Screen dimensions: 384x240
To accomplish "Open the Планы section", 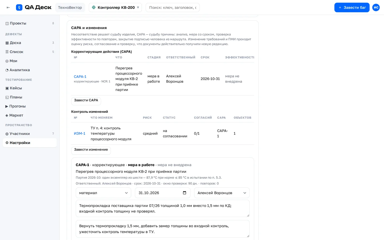I will click(x=30, y=97).
